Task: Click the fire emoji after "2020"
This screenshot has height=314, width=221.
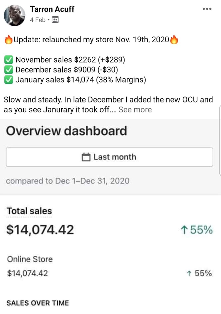Action: point(174,40)
